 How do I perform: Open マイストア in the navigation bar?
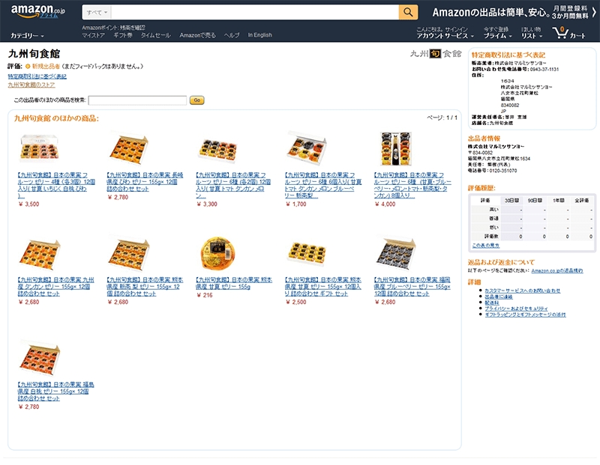coord(93,35)
